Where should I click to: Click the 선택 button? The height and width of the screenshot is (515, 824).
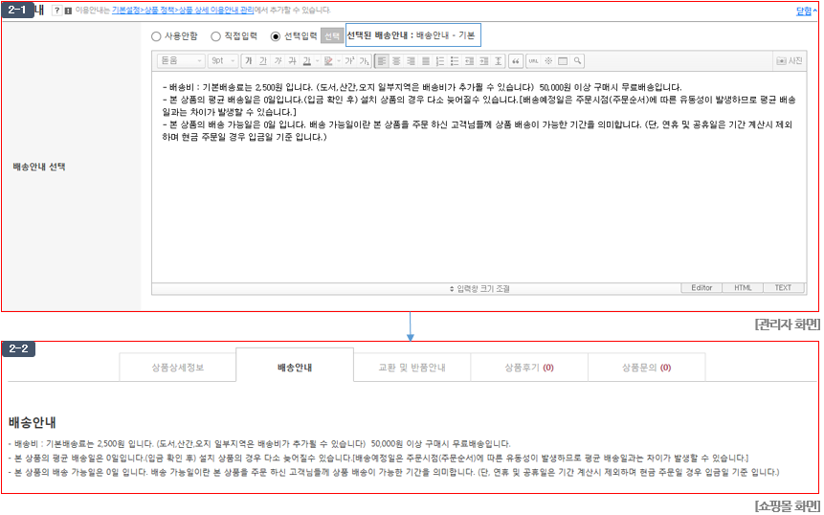pyautogui.click(x=331, y=36)
